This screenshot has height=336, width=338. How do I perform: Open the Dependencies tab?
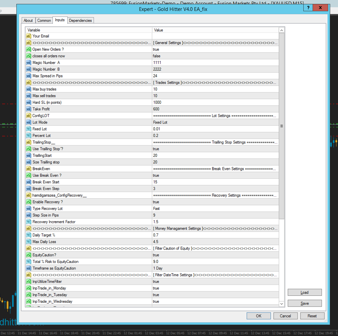pyautogui.click(x=80, y=20)
